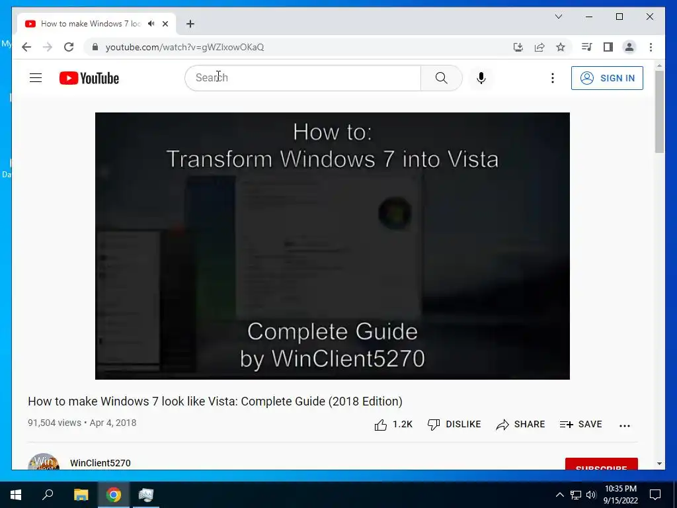
Task: Click page vertical scrollbar thumb
Action: (x=659, y=111)
